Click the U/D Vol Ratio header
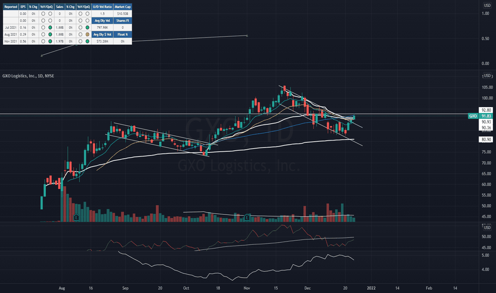Image resolution: width=496 pixels, height=293 pixels. 102,6
